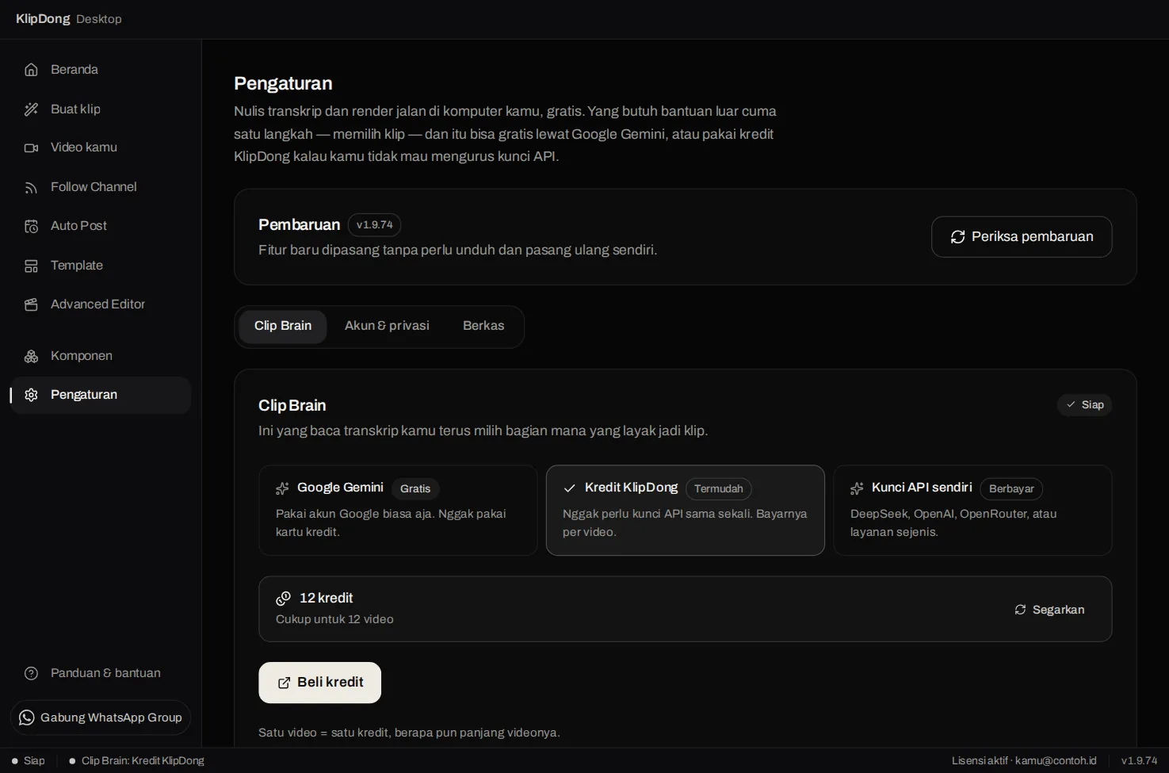The height and width of the screenshot is (773, 1169).
Task: Click the Komponen blocks icon
Action: click(x=31, y=356)
